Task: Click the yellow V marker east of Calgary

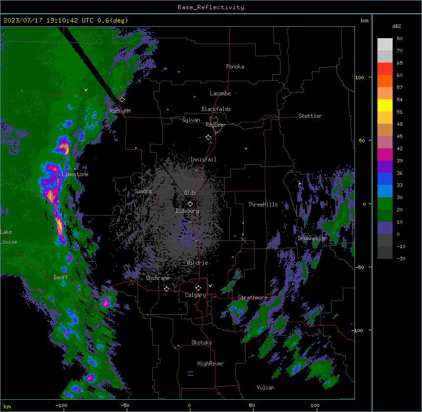Action: click(x=210, y=286)
